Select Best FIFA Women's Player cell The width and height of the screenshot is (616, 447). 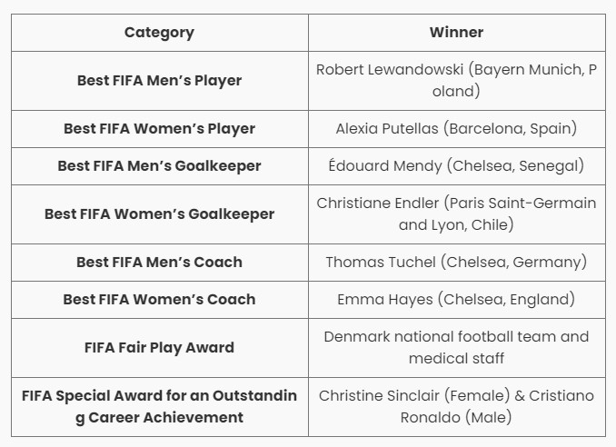click(x=160, y=129)
